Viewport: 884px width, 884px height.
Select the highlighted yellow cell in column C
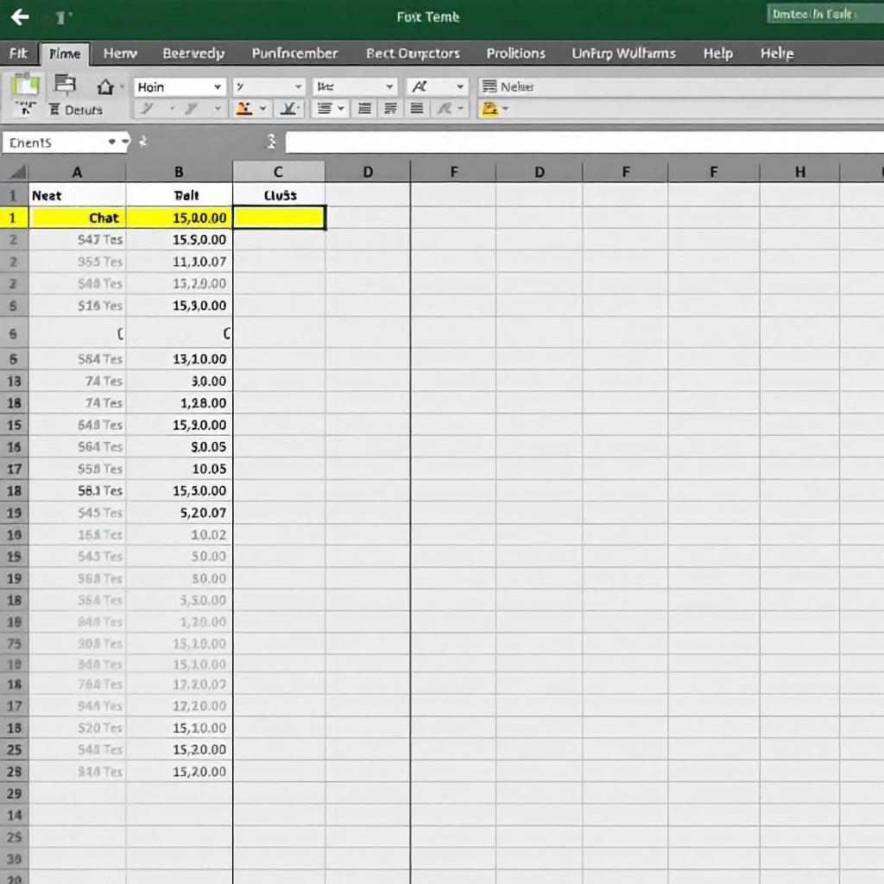coord(278,218)
